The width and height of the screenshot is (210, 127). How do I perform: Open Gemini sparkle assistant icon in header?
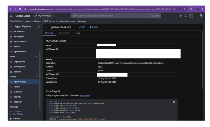pyautogui.click(x=181, y=16)
